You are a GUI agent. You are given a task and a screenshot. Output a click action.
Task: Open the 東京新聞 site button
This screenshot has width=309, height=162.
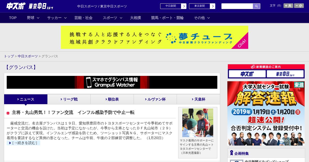point(199,6)
